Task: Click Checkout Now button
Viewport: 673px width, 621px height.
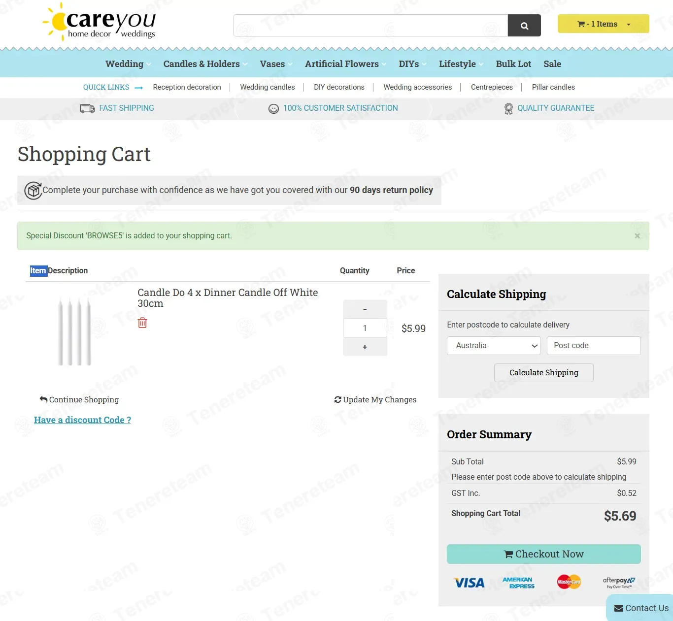Action: (x=544, y=554)
